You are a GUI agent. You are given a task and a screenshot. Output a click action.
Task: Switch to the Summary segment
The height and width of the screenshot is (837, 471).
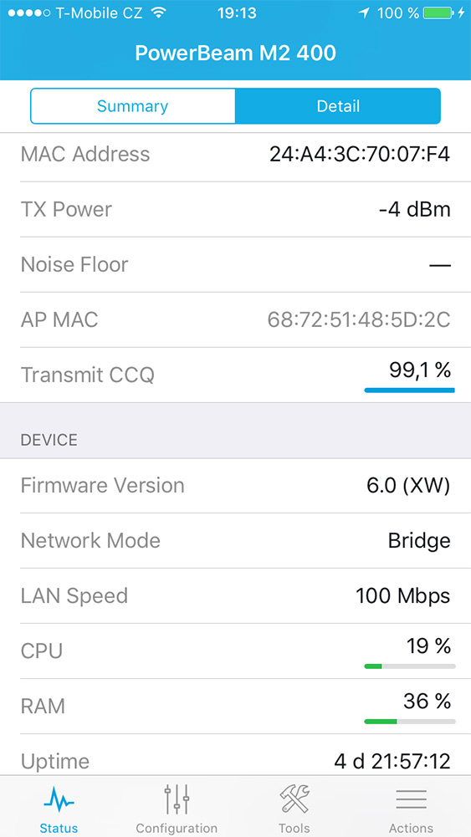coord(132,106)
